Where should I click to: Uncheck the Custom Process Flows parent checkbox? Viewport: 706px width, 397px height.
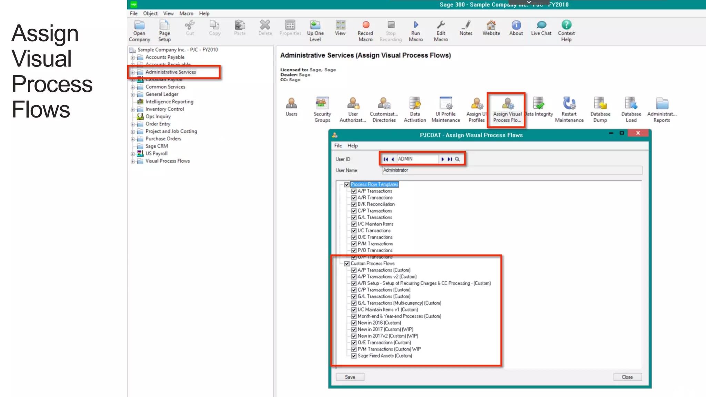pos(347,264)
